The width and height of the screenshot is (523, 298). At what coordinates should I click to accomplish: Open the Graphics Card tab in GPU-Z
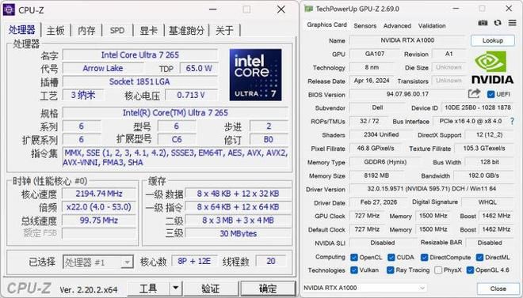pos(326,25)
